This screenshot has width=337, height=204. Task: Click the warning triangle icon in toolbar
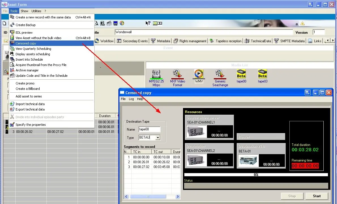tap(302, 24)
